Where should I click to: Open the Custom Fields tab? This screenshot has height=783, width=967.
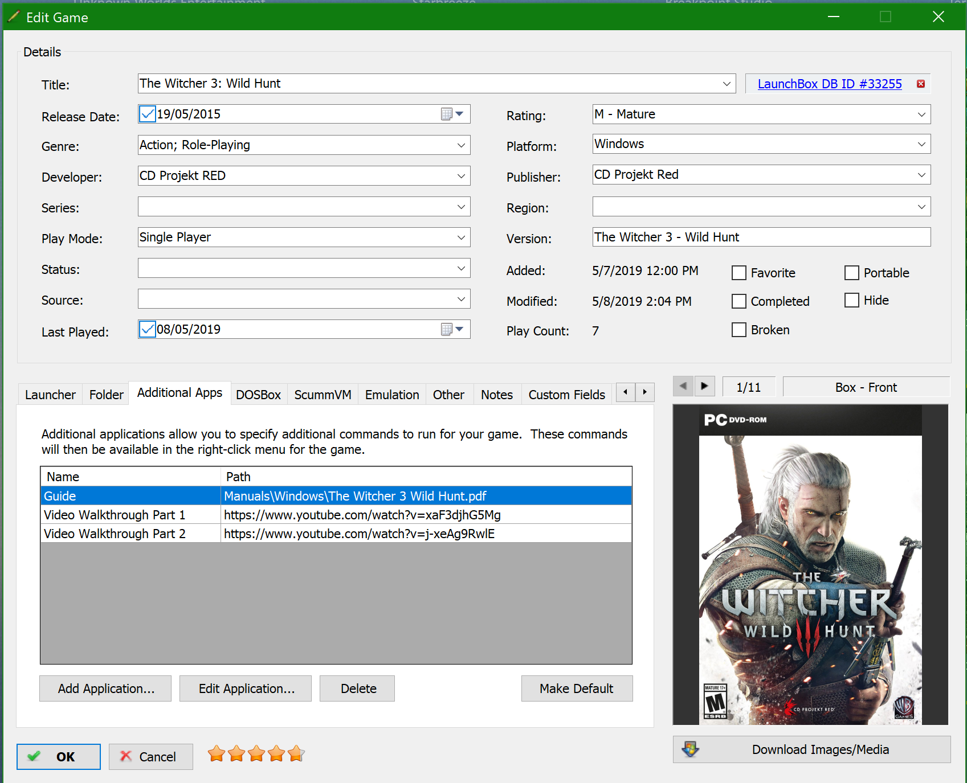(567, 395)
